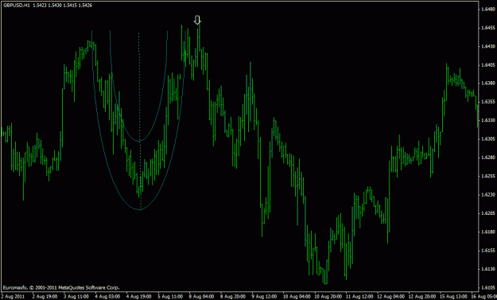Click the 1.6280 price axis label
This screenshot has width=497, height=300.
point(488,158)
